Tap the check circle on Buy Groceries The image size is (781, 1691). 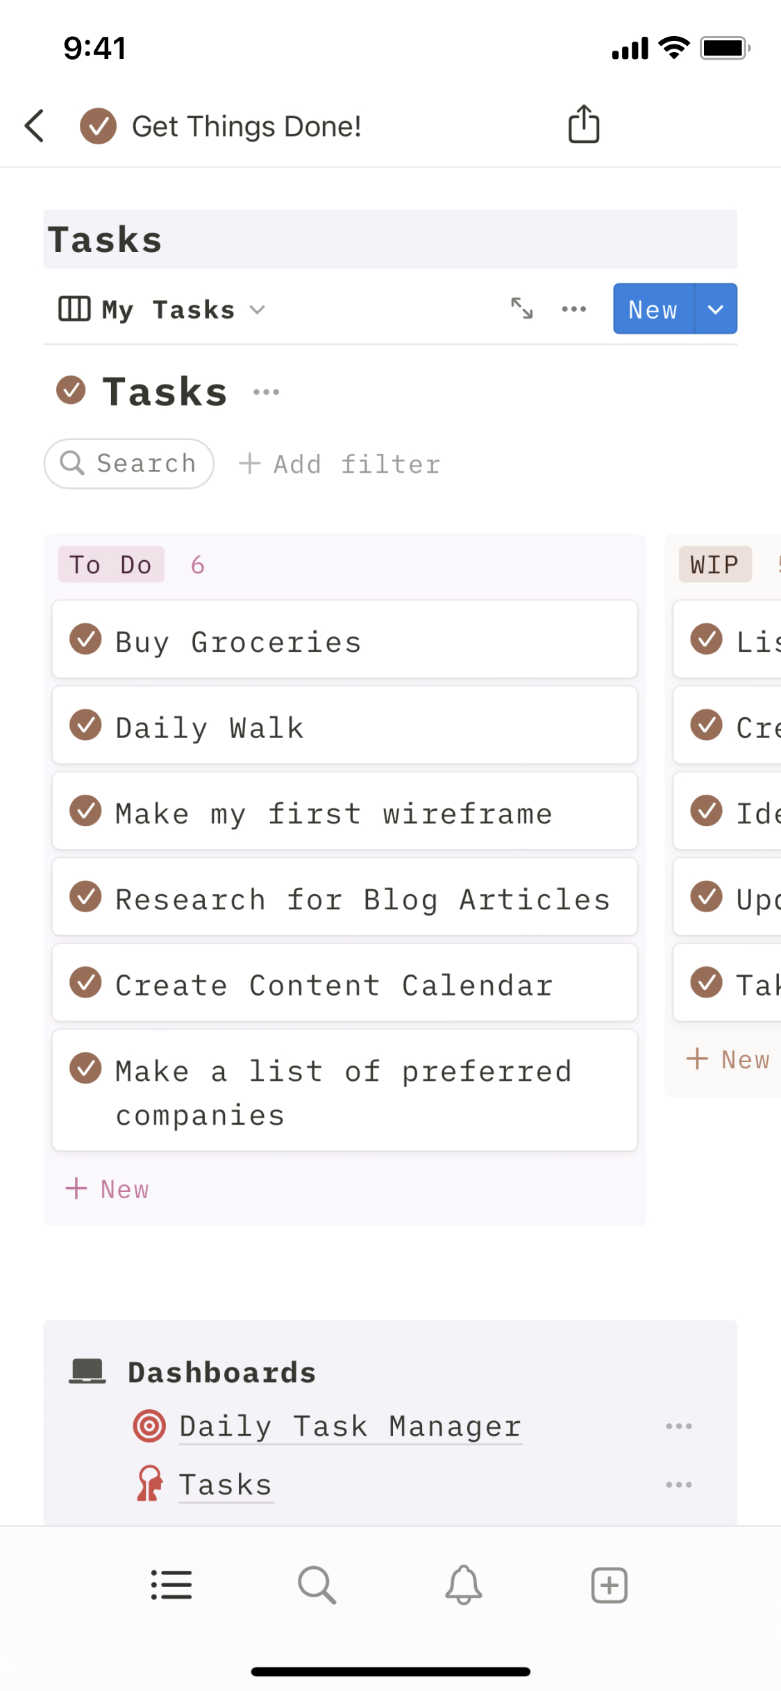click(x=86, y=639)
